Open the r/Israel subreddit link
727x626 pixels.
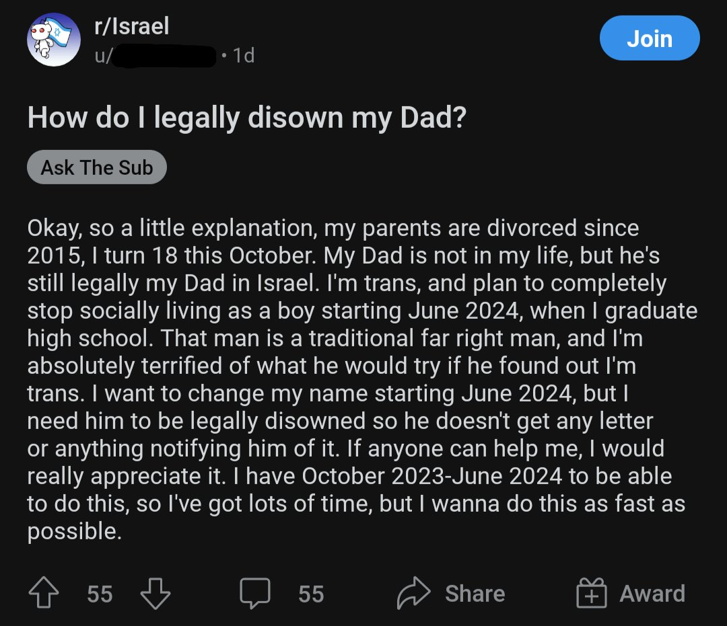132,26
